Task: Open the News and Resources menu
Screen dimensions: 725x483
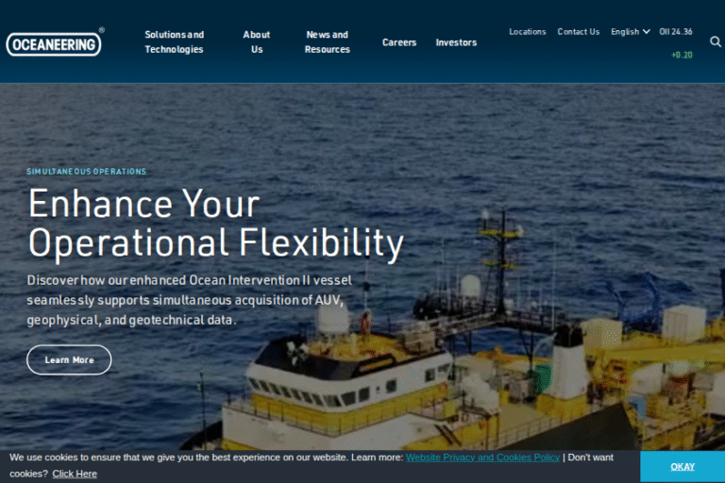Action: click(327, 42)
